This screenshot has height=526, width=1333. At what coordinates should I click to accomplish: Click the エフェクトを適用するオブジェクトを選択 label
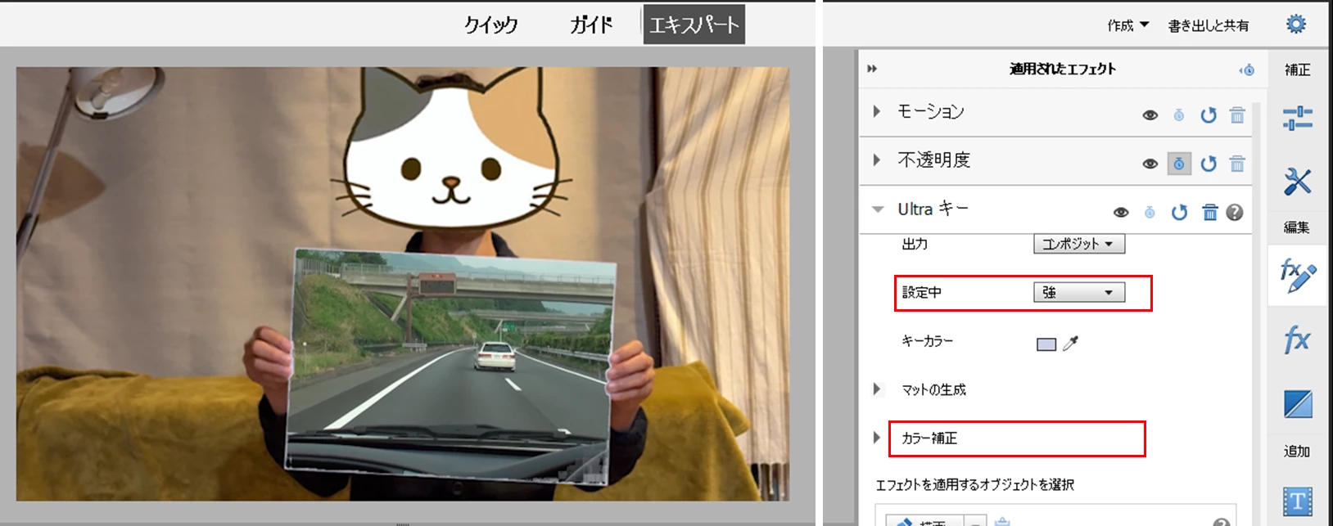(x=974, y=484)
